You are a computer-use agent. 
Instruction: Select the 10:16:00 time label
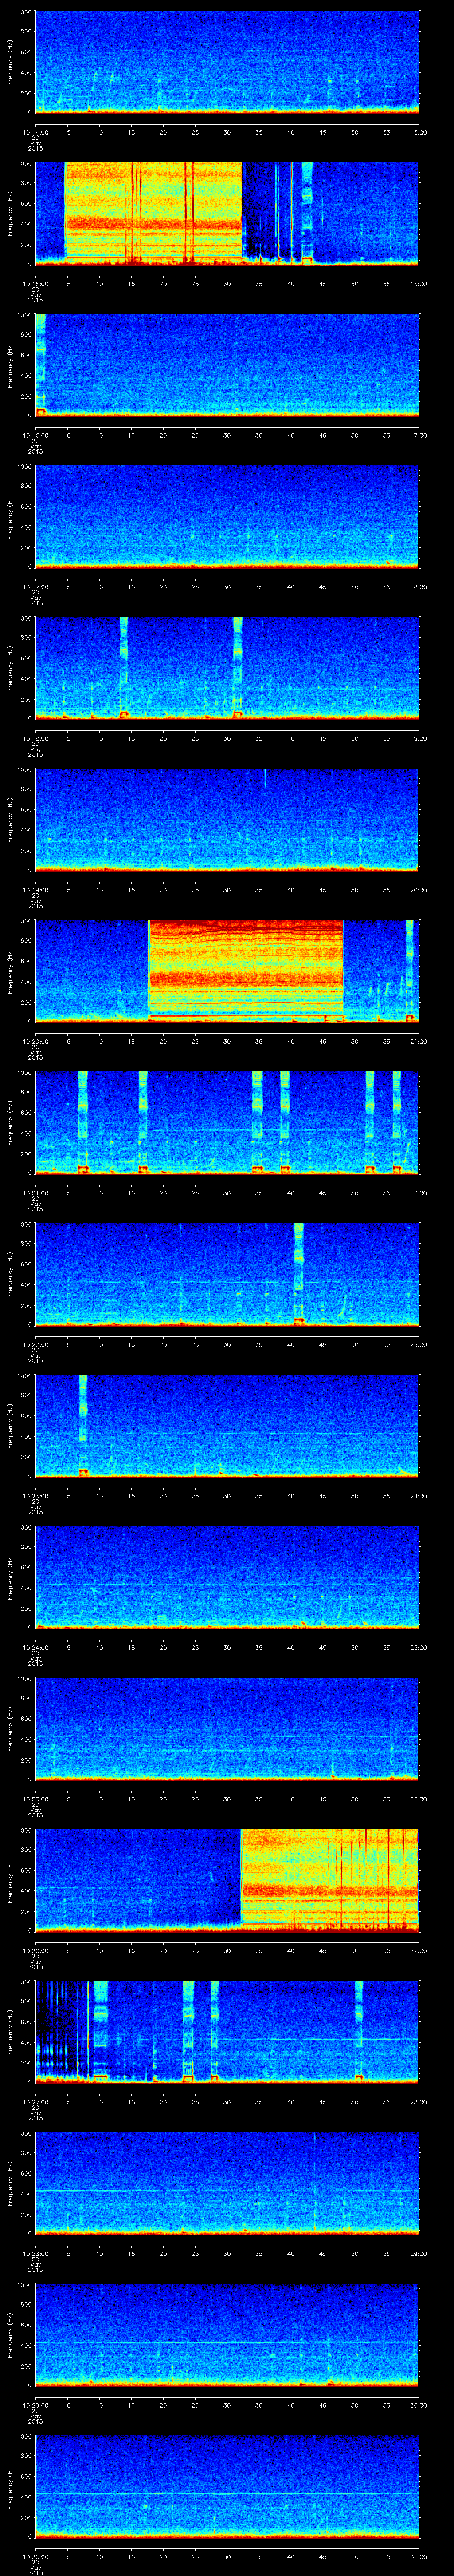(x=35, y=435)
